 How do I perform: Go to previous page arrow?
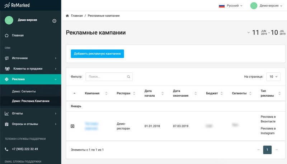(x=259, y=150)
